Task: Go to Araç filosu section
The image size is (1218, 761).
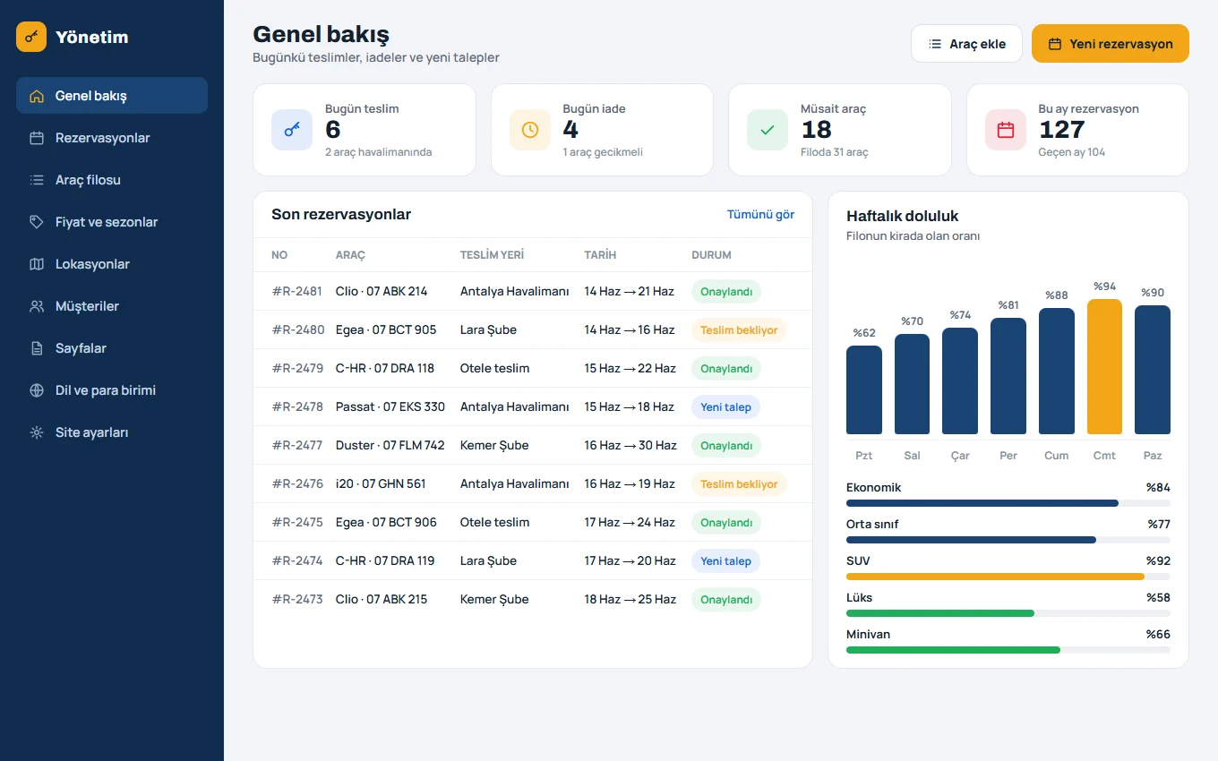Action: tap(112, 180)
